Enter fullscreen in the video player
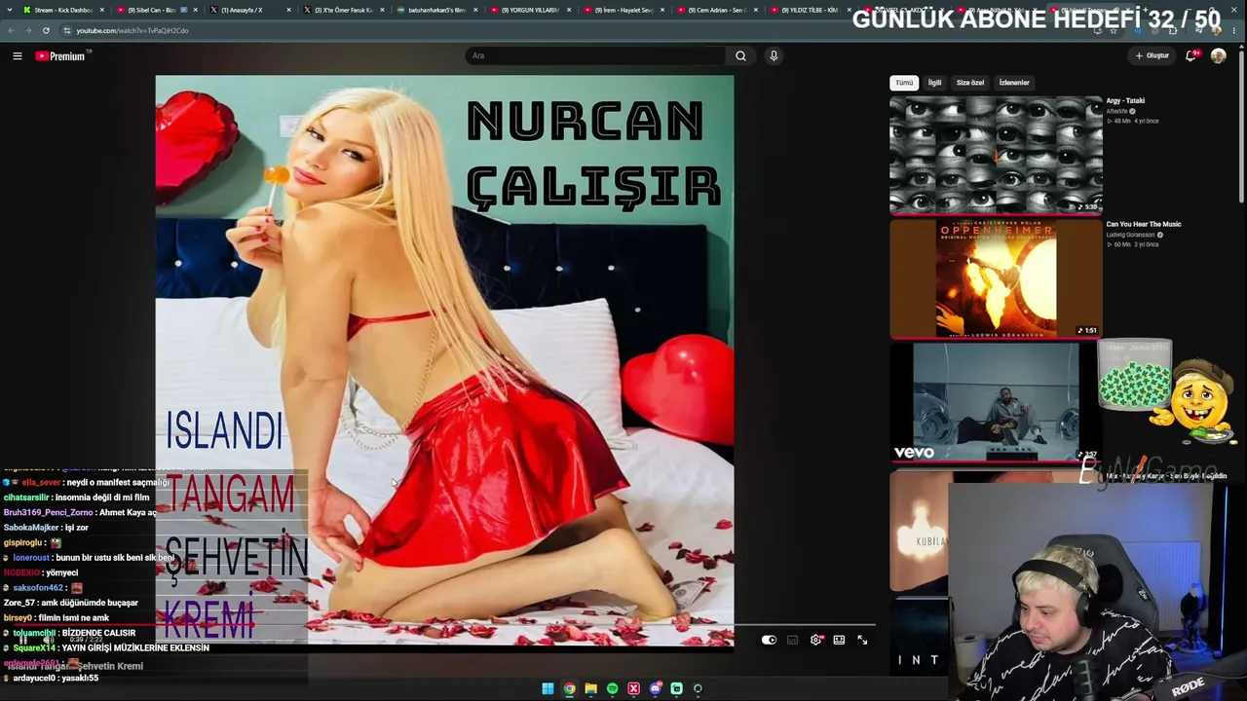This screenshot has width=1247, height=701. [x=862, y=640]
